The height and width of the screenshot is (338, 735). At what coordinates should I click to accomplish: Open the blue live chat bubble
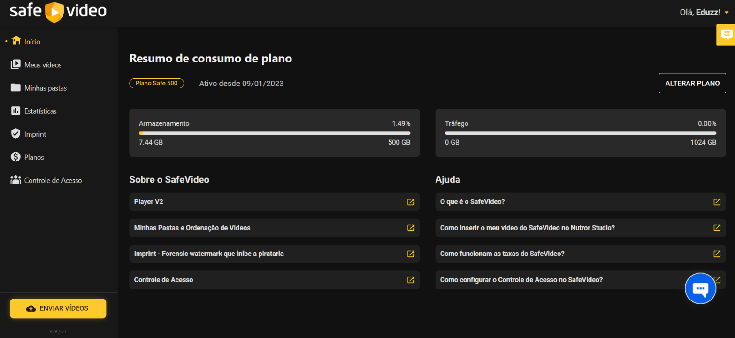700,288
